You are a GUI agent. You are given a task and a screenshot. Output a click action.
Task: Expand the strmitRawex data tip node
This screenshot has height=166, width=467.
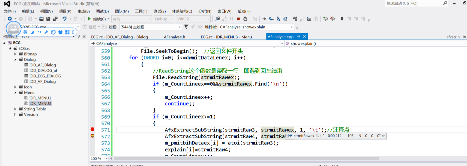point(287,136)
